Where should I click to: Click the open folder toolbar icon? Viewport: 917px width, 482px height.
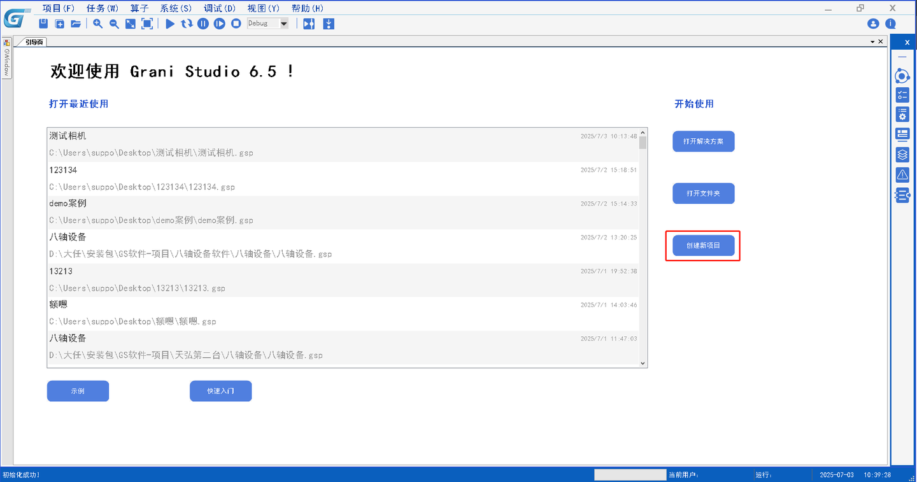(76, 24)
